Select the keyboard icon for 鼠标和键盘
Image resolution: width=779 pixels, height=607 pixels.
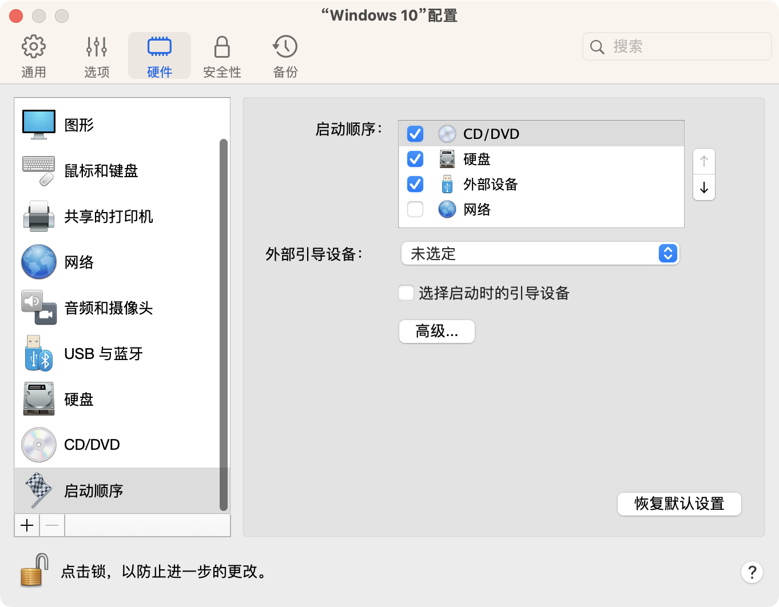pyautogui.click(x=39, y=170)
